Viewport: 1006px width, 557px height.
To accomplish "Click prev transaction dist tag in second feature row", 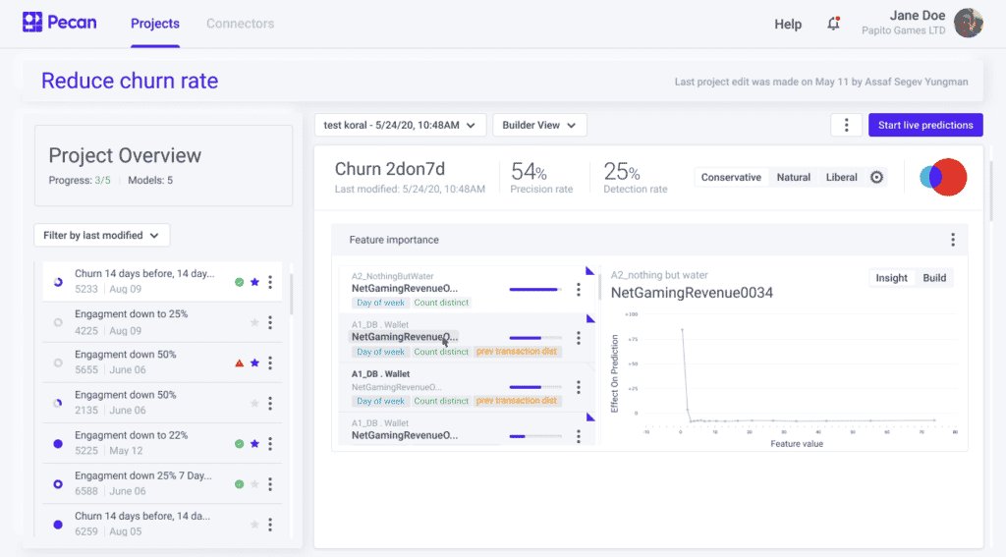I will pos(517,352).
